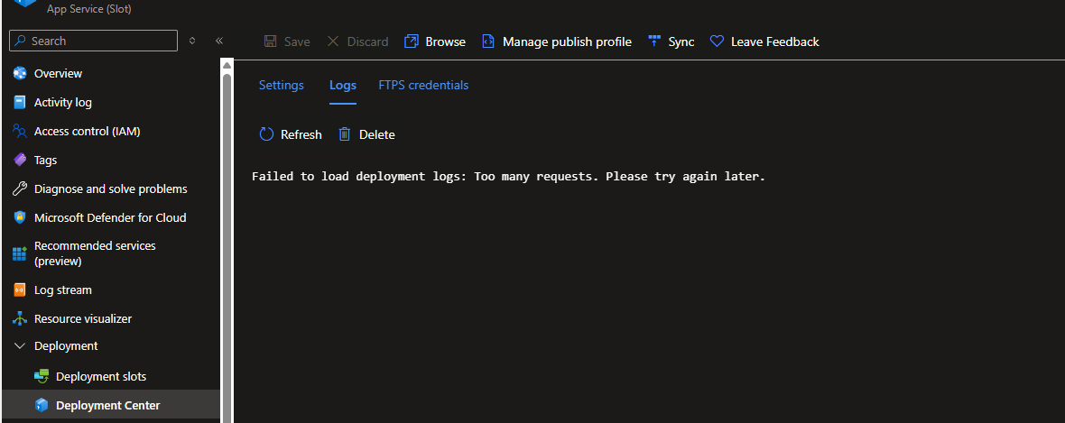Click Leave Feedback link text
This screenshot has width=1065, height=423.
(775, 41)
